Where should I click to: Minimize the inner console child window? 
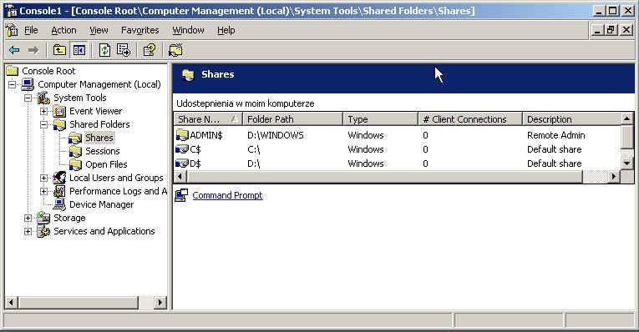[x=597, y=30]
